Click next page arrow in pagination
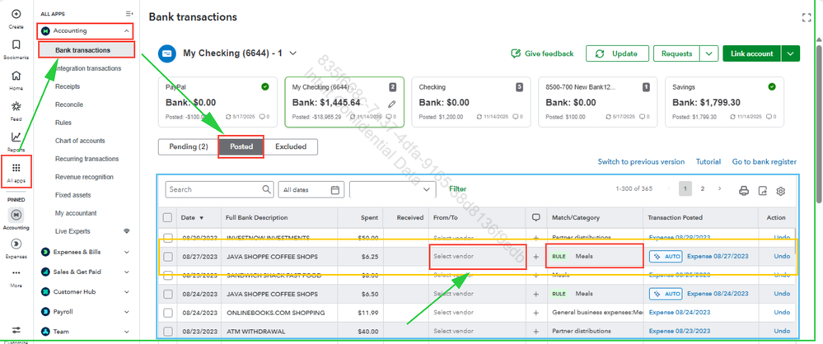The width and height of the screenshot is (823, 344). tap(719, 188)
